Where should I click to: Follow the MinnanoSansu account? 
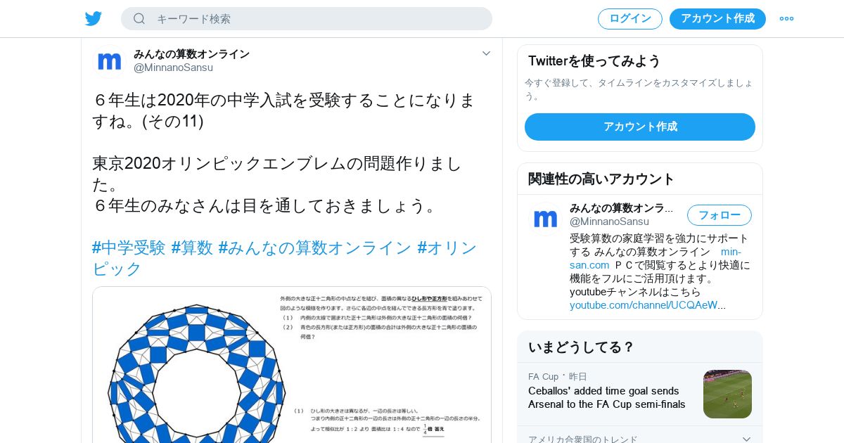[720, 215]
